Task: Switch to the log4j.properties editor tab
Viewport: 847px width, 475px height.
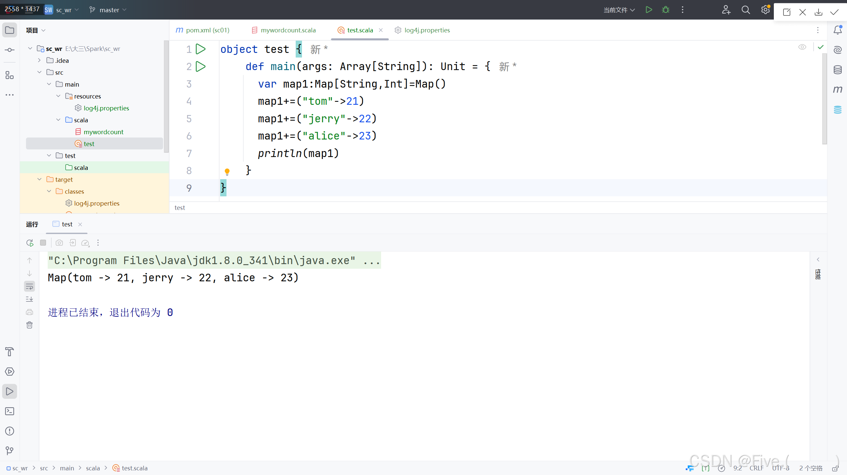Action: pyautogui.click(x=426, y=30)
